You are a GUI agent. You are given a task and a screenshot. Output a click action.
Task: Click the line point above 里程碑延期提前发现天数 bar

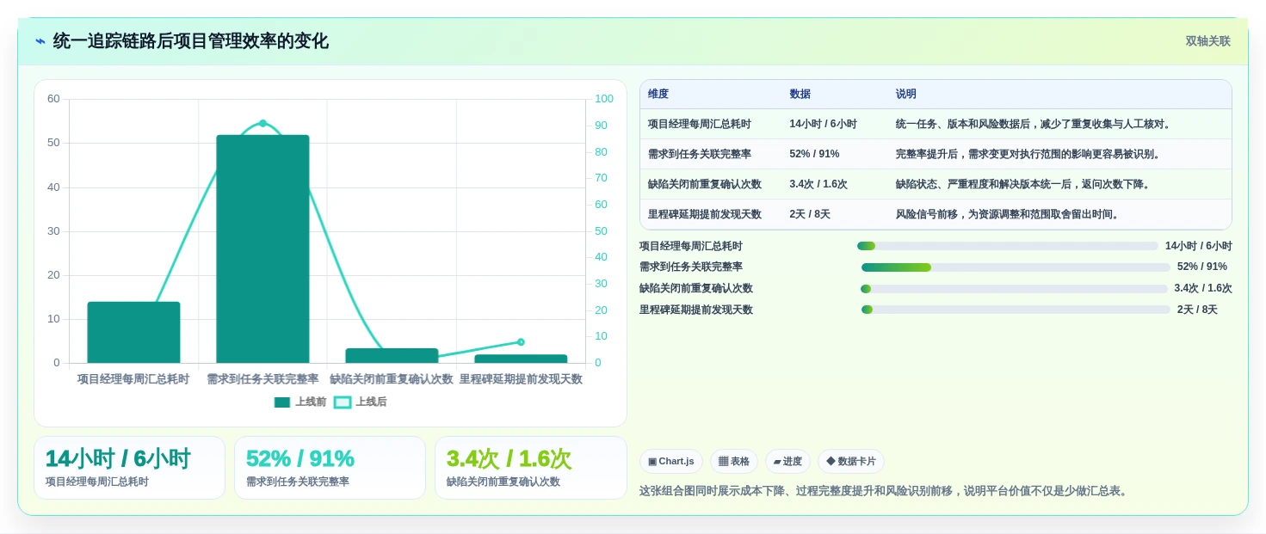(x=521, y=342)
